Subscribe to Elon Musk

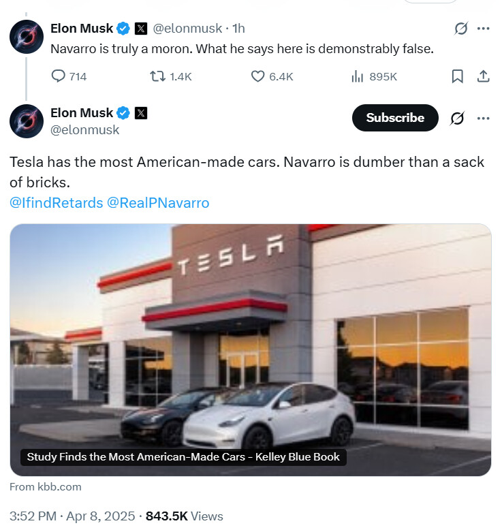point(395,118)
